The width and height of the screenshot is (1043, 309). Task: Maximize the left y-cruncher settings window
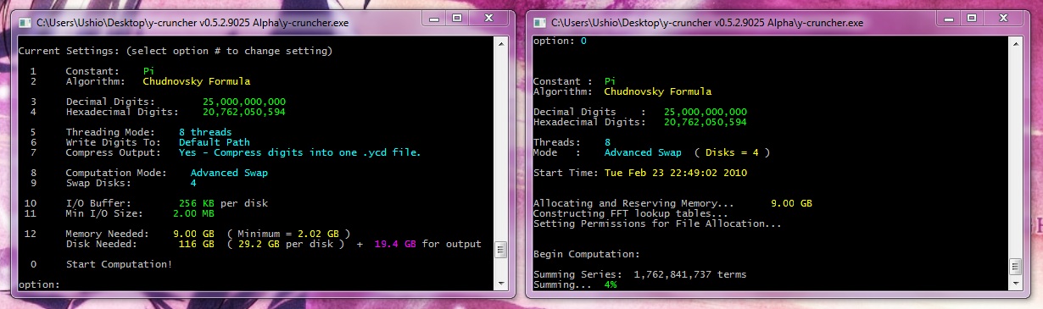point(456,18)
